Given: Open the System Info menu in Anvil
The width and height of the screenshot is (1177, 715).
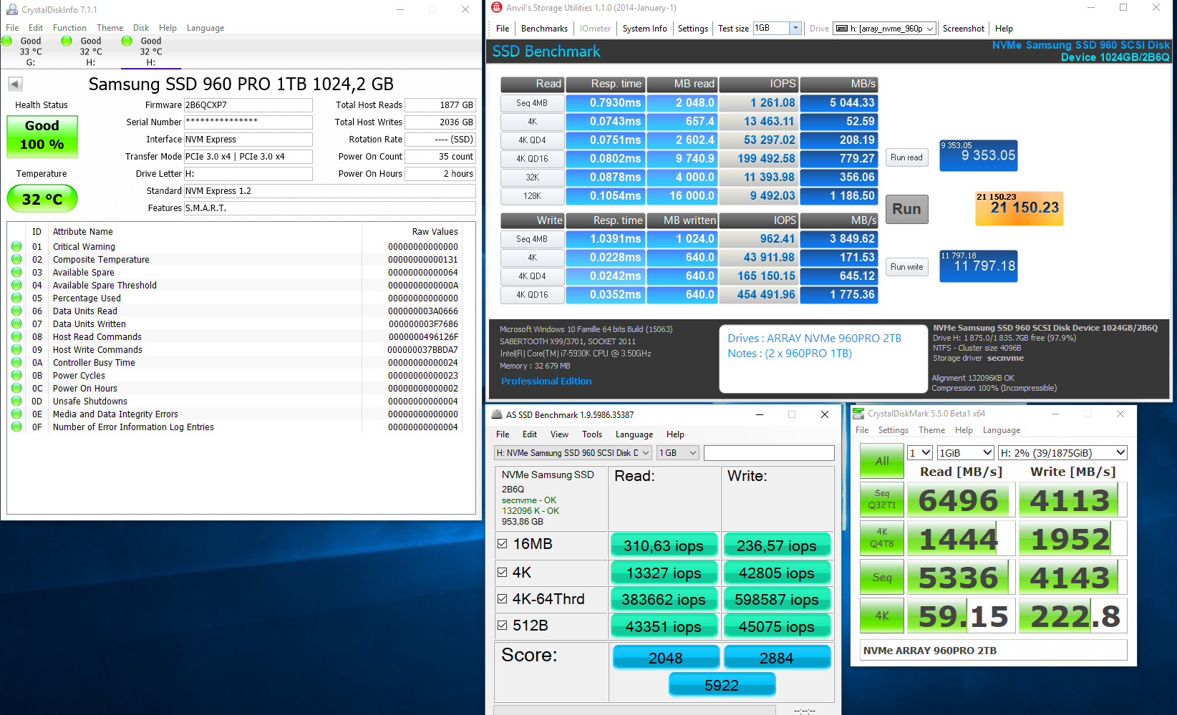Looking at the screenshot, I should 644,29.
